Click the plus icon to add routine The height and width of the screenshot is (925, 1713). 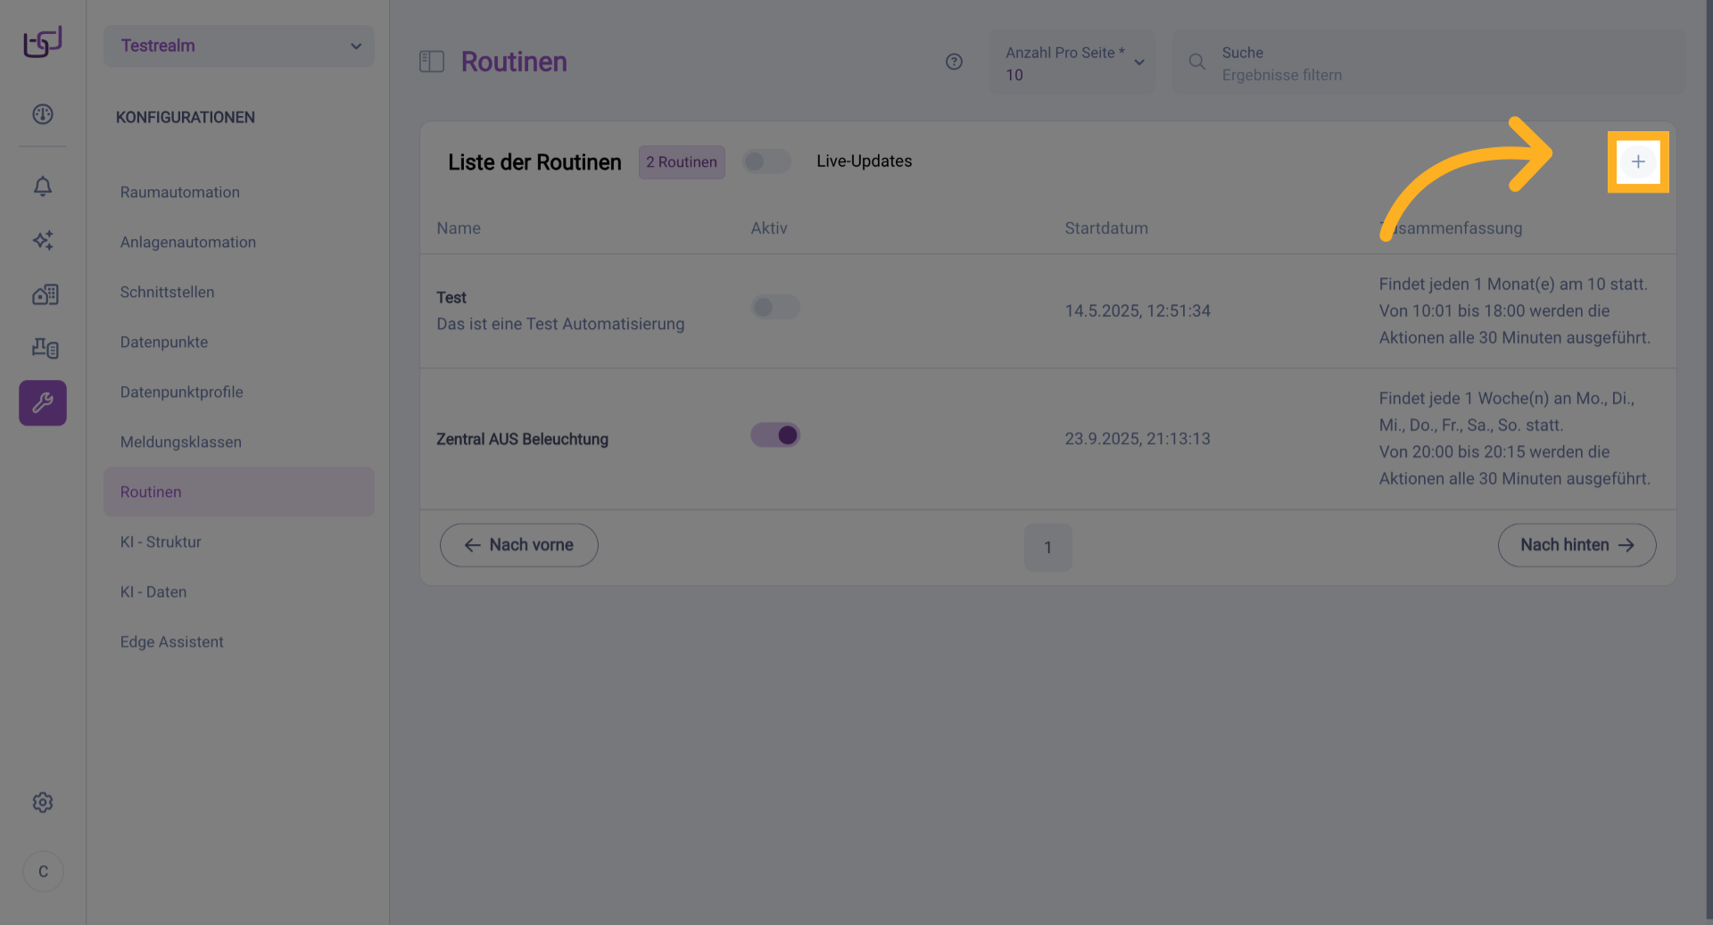click(x=1637, y=161)
